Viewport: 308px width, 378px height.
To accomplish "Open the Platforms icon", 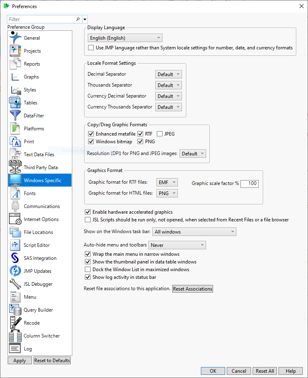I will [15, 128].
